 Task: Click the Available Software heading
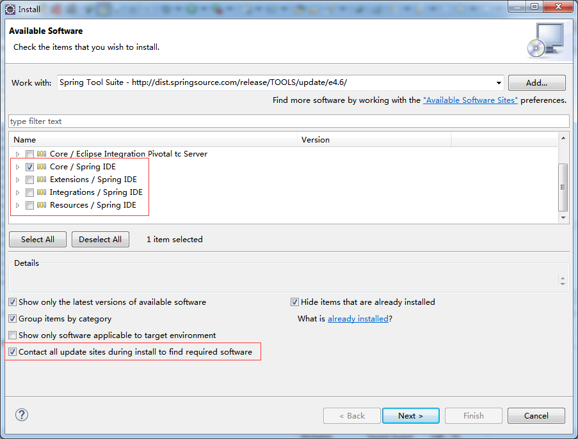pyautogui.click(x=45, y=31)
